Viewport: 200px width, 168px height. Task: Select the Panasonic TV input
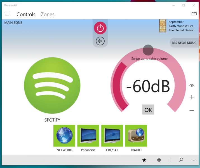point(88,136)
